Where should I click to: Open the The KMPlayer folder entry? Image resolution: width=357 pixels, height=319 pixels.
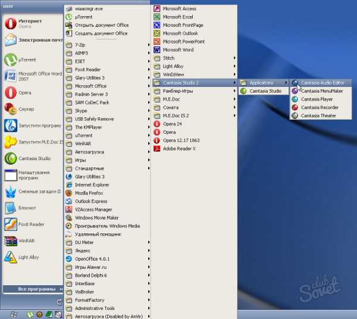107,127
